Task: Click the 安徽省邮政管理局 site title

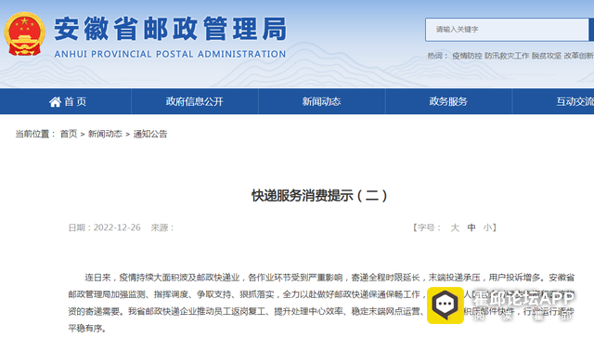Action: (171, 29)
